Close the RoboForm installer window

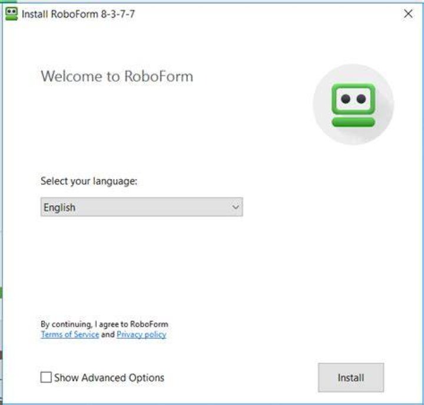[408, 14]
